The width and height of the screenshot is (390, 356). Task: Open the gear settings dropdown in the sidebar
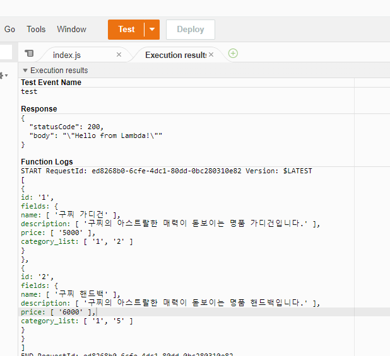coord(3,76)
